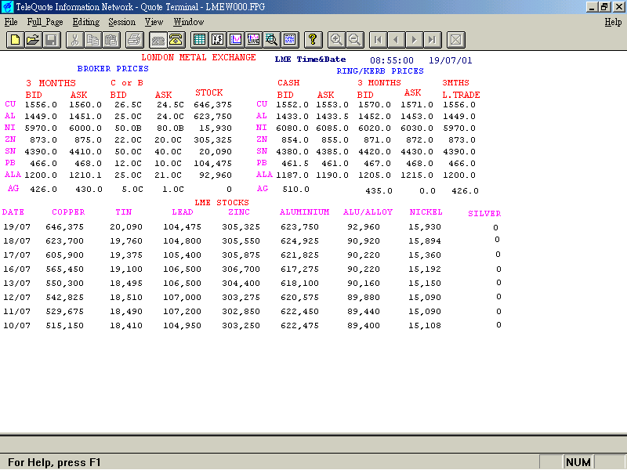This screenshot has width=627, height=470.
Task: Click the Zoom in magnifier icon
Action: [337, 40]
